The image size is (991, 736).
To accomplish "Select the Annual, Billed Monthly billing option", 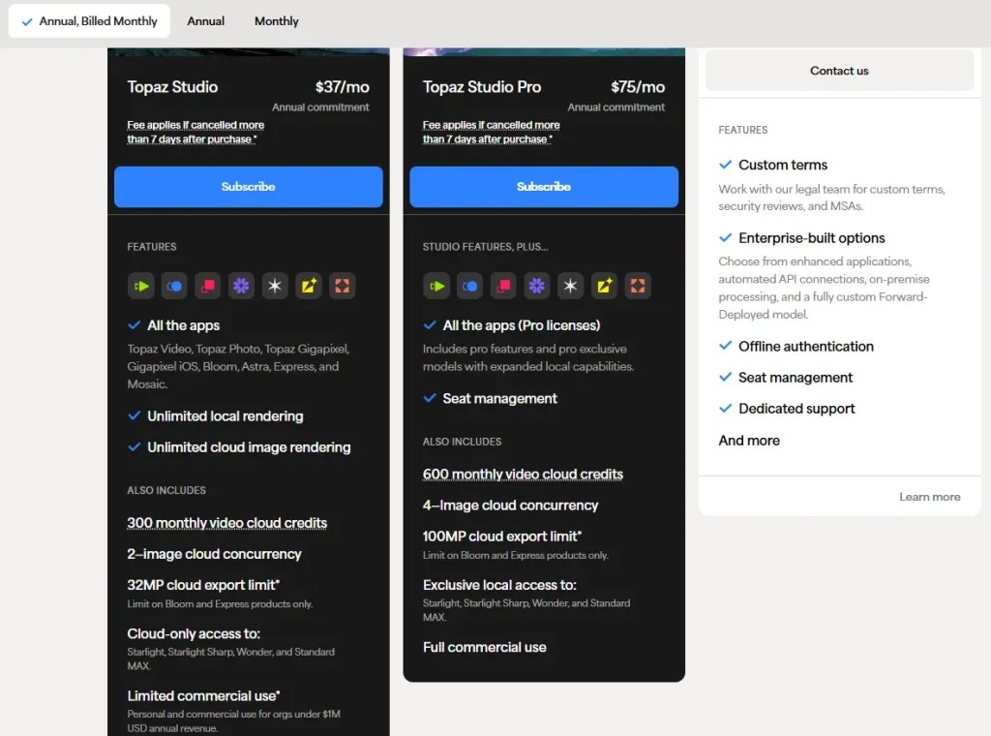I will [x=89, y=21].
